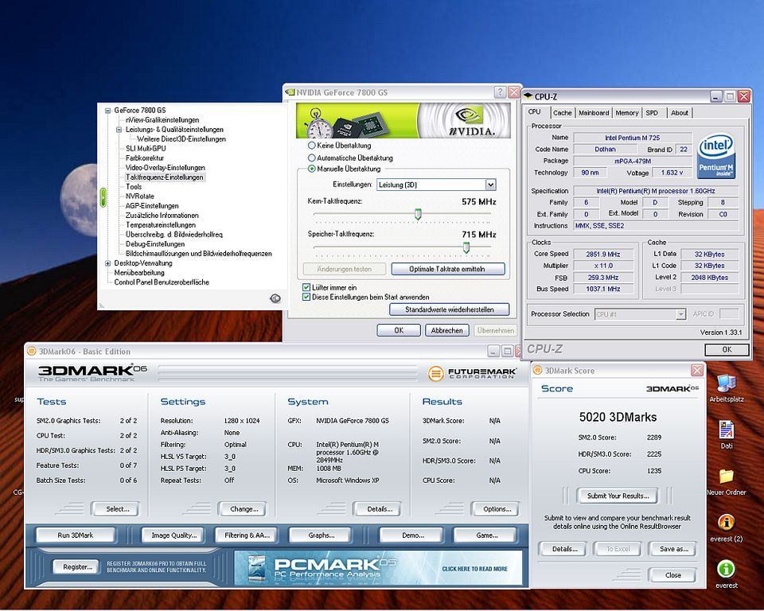764x611 pixels.
Task: Click the NVIDIA banner image
Action: pyautogui.click(x=403, y=120)
